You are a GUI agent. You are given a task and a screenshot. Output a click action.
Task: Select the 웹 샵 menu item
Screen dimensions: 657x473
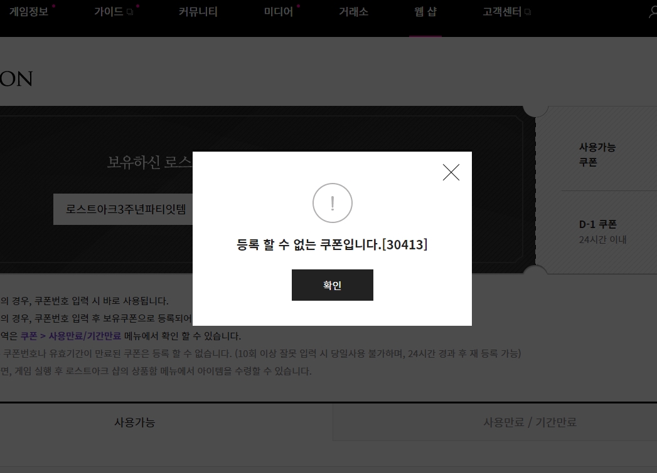425,12
